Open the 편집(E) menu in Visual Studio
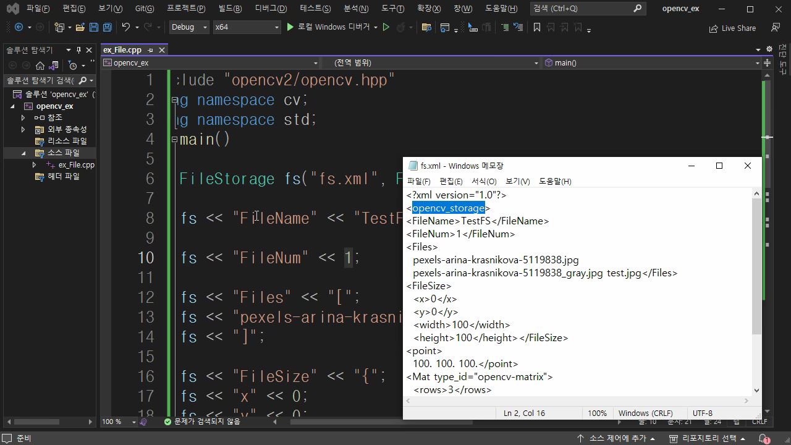This screenshot has height=445, width=791. (74, 9)
